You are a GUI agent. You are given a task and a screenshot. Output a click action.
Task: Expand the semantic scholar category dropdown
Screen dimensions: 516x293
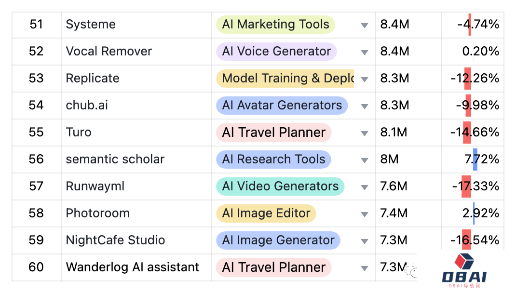pyautogui.click(x=364, y=160)
